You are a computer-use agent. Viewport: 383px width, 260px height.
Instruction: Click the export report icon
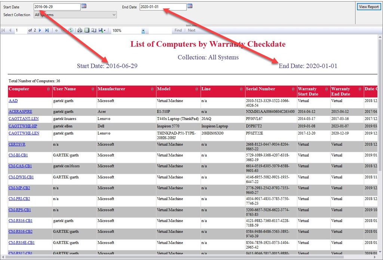click(101, 30)
